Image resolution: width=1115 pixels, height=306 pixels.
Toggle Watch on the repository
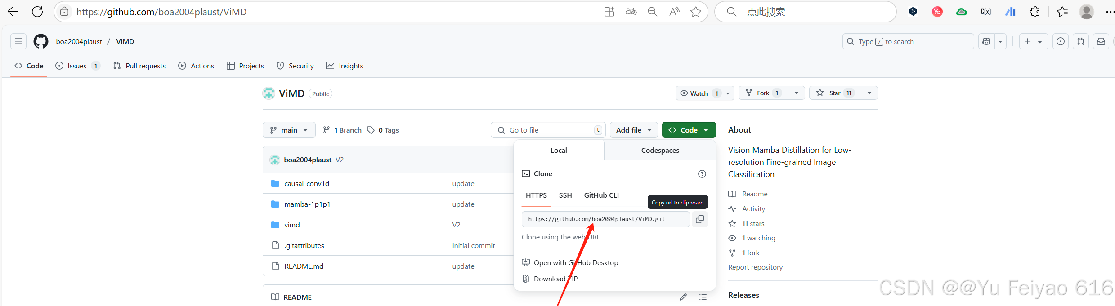(x=705, y=93)
